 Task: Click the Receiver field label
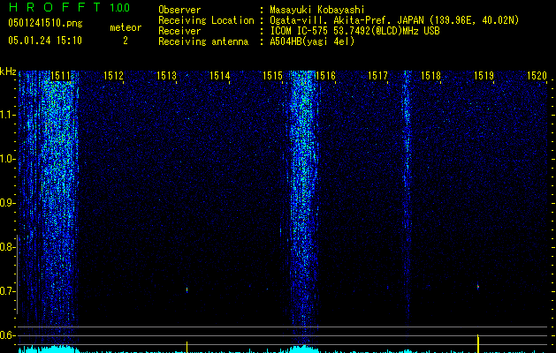pyautogui.click(x=179, y=31)
